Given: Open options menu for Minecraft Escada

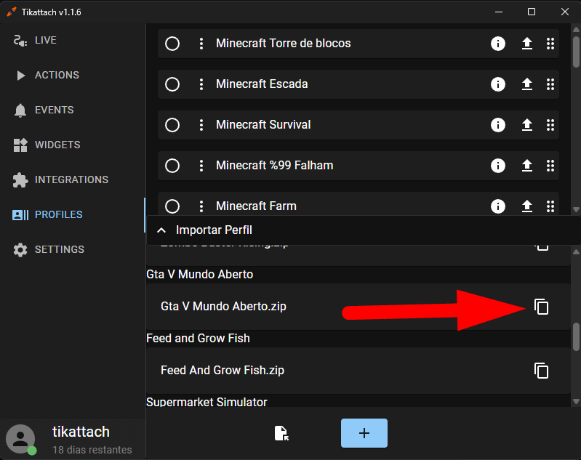Looking at the screenshot, I should pos(201,84).
